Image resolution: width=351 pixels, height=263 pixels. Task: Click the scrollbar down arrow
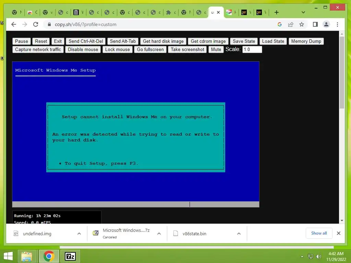[342, 221]
